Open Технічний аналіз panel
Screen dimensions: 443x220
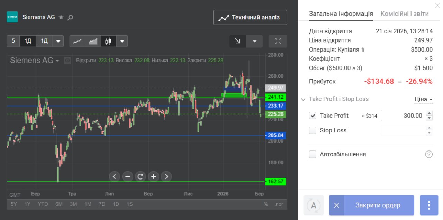[250, 17]
